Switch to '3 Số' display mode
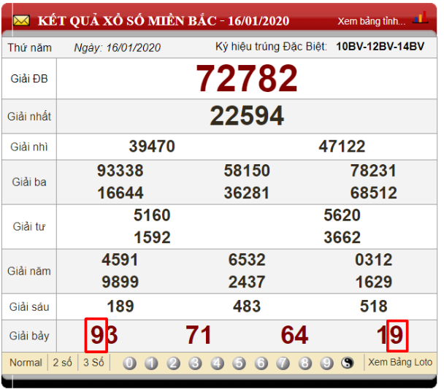 point(93,363)
